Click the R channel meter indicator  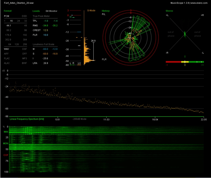tap(73, 63)
